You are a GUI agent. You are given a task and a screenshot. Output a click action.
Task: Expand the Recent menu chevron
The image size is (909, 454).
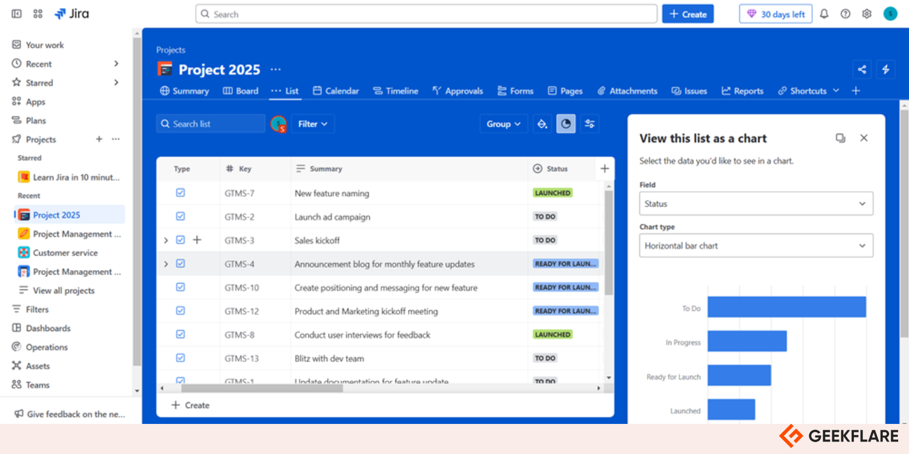click(116, 64)
